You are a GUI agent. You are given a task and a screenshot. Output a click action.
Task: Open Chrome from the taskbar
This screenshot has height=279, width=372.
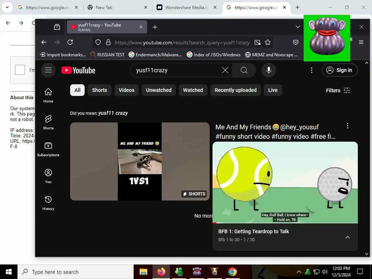232,272
